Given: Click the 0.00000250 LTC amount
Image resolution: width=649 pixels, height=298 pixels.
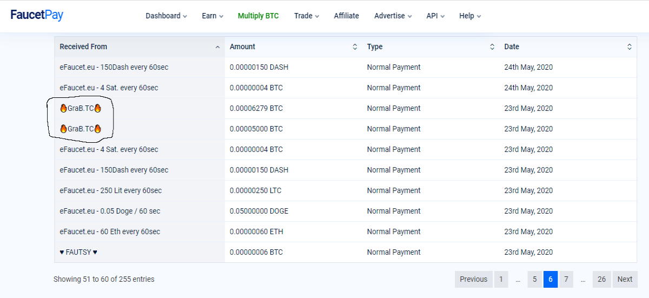Looking at the screenshot, I should click(256, 190).
